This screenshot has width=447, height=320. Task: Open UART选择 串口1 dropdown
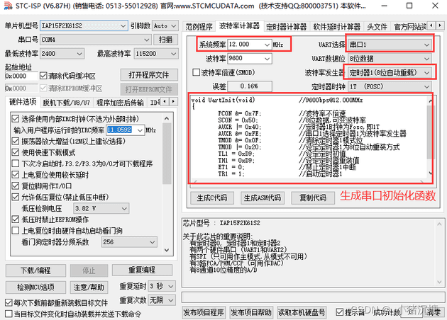click(x=390, y=45)
